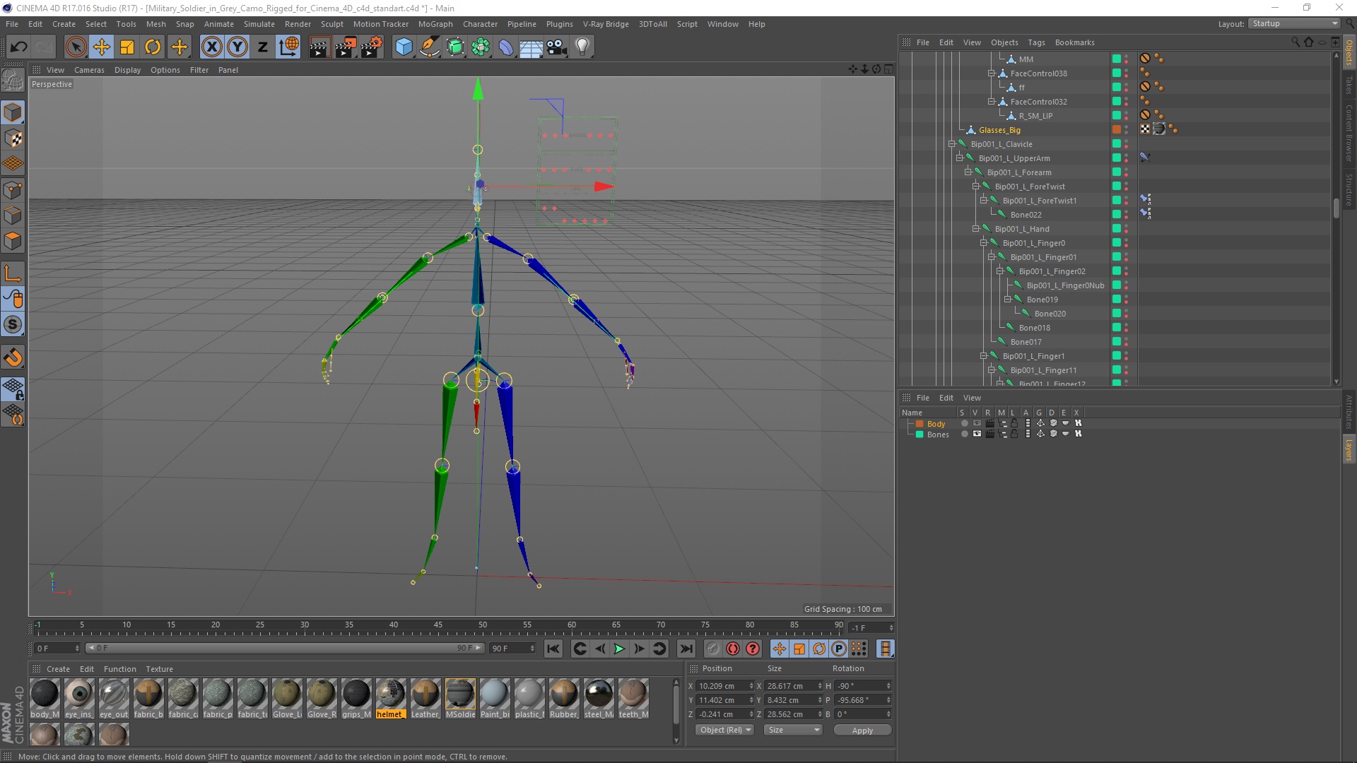The image size is (1357, 763).
Task: Add a Cube primitive object
Action: [x=404, y=47]
